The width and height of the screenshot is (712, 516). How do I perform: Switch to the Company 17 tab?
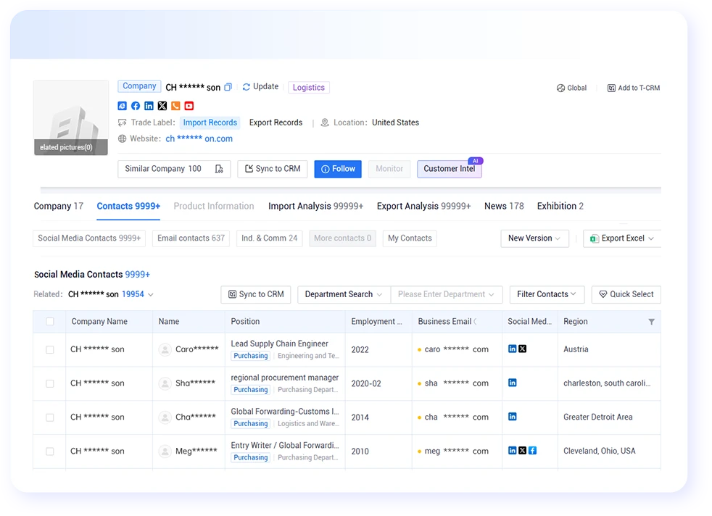(59, 206)
